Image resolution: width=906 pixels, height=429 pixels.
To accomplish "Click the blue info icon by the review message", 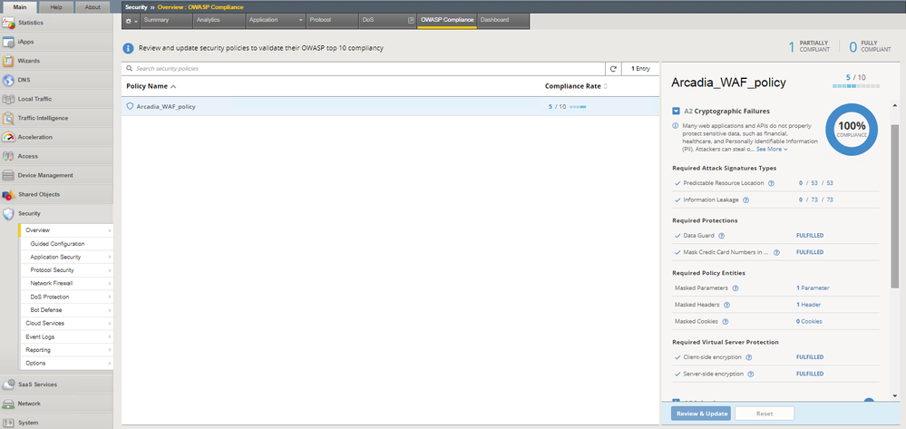I will point(128,49).
